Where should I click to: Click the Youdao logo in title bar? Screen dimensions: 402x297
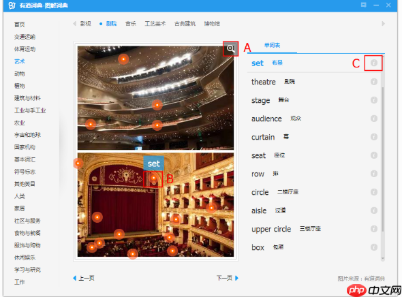tap(12, 5)
